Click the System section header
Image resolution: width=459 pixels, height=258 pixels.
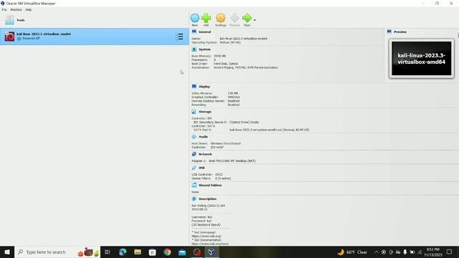pyautogui.click(x=204, y=49)
